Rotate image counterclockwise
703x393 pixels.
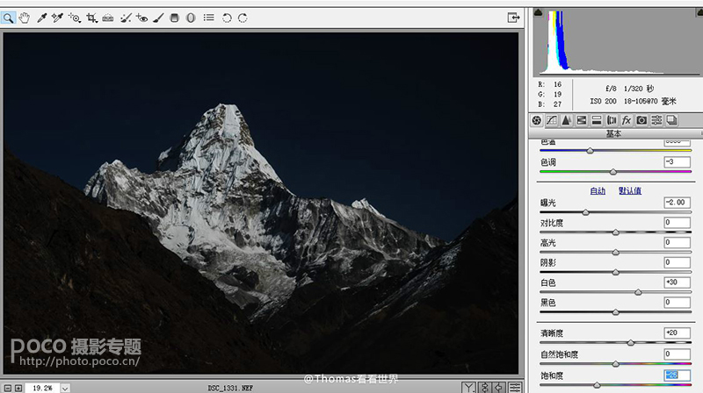click(227, 18)
